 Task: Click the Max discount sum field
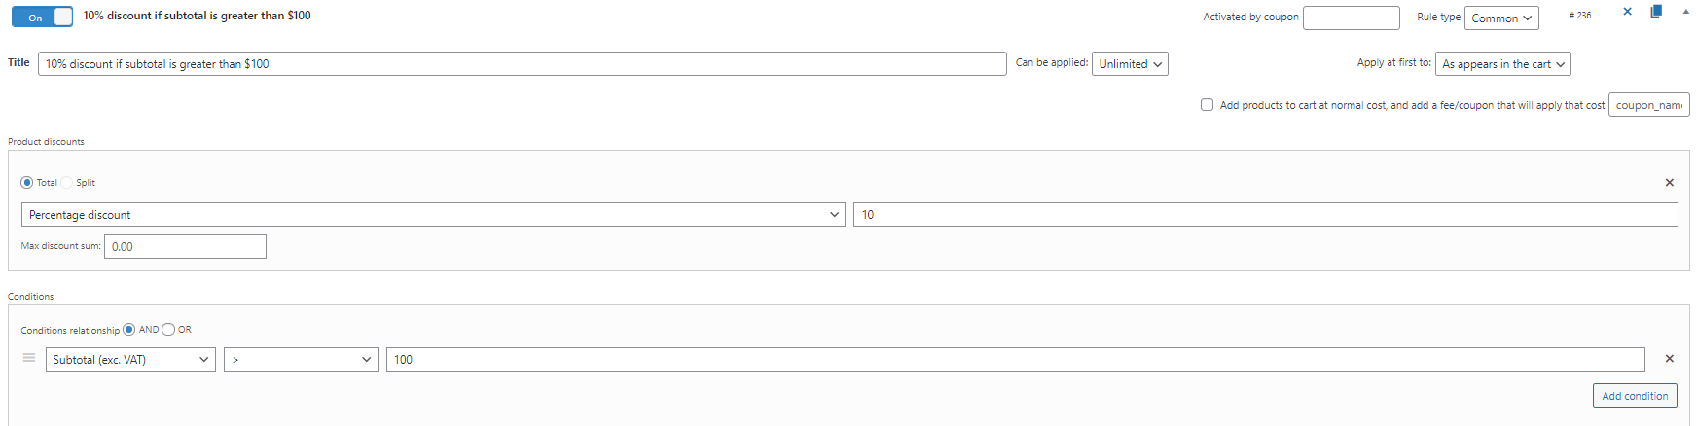pos(185,246)
